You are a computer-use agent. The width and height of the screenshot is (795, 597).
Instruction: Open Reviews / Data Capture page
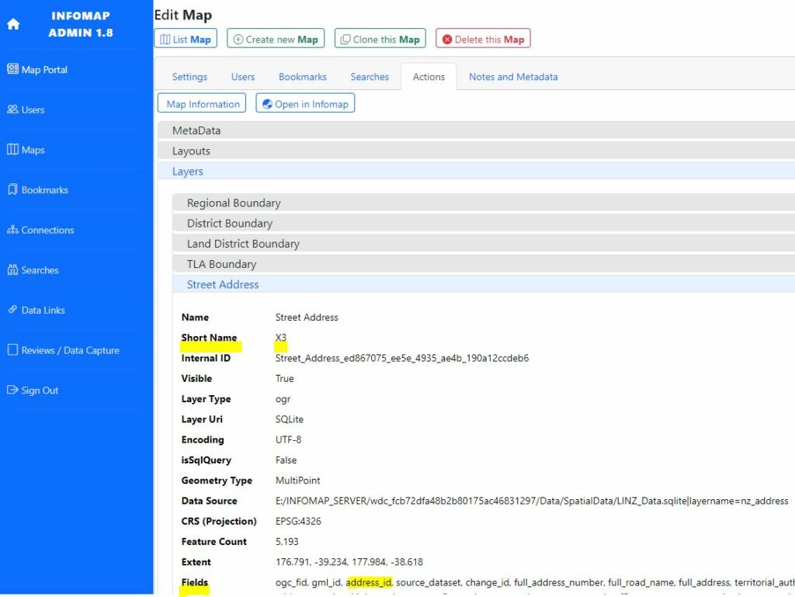[63, 351]
